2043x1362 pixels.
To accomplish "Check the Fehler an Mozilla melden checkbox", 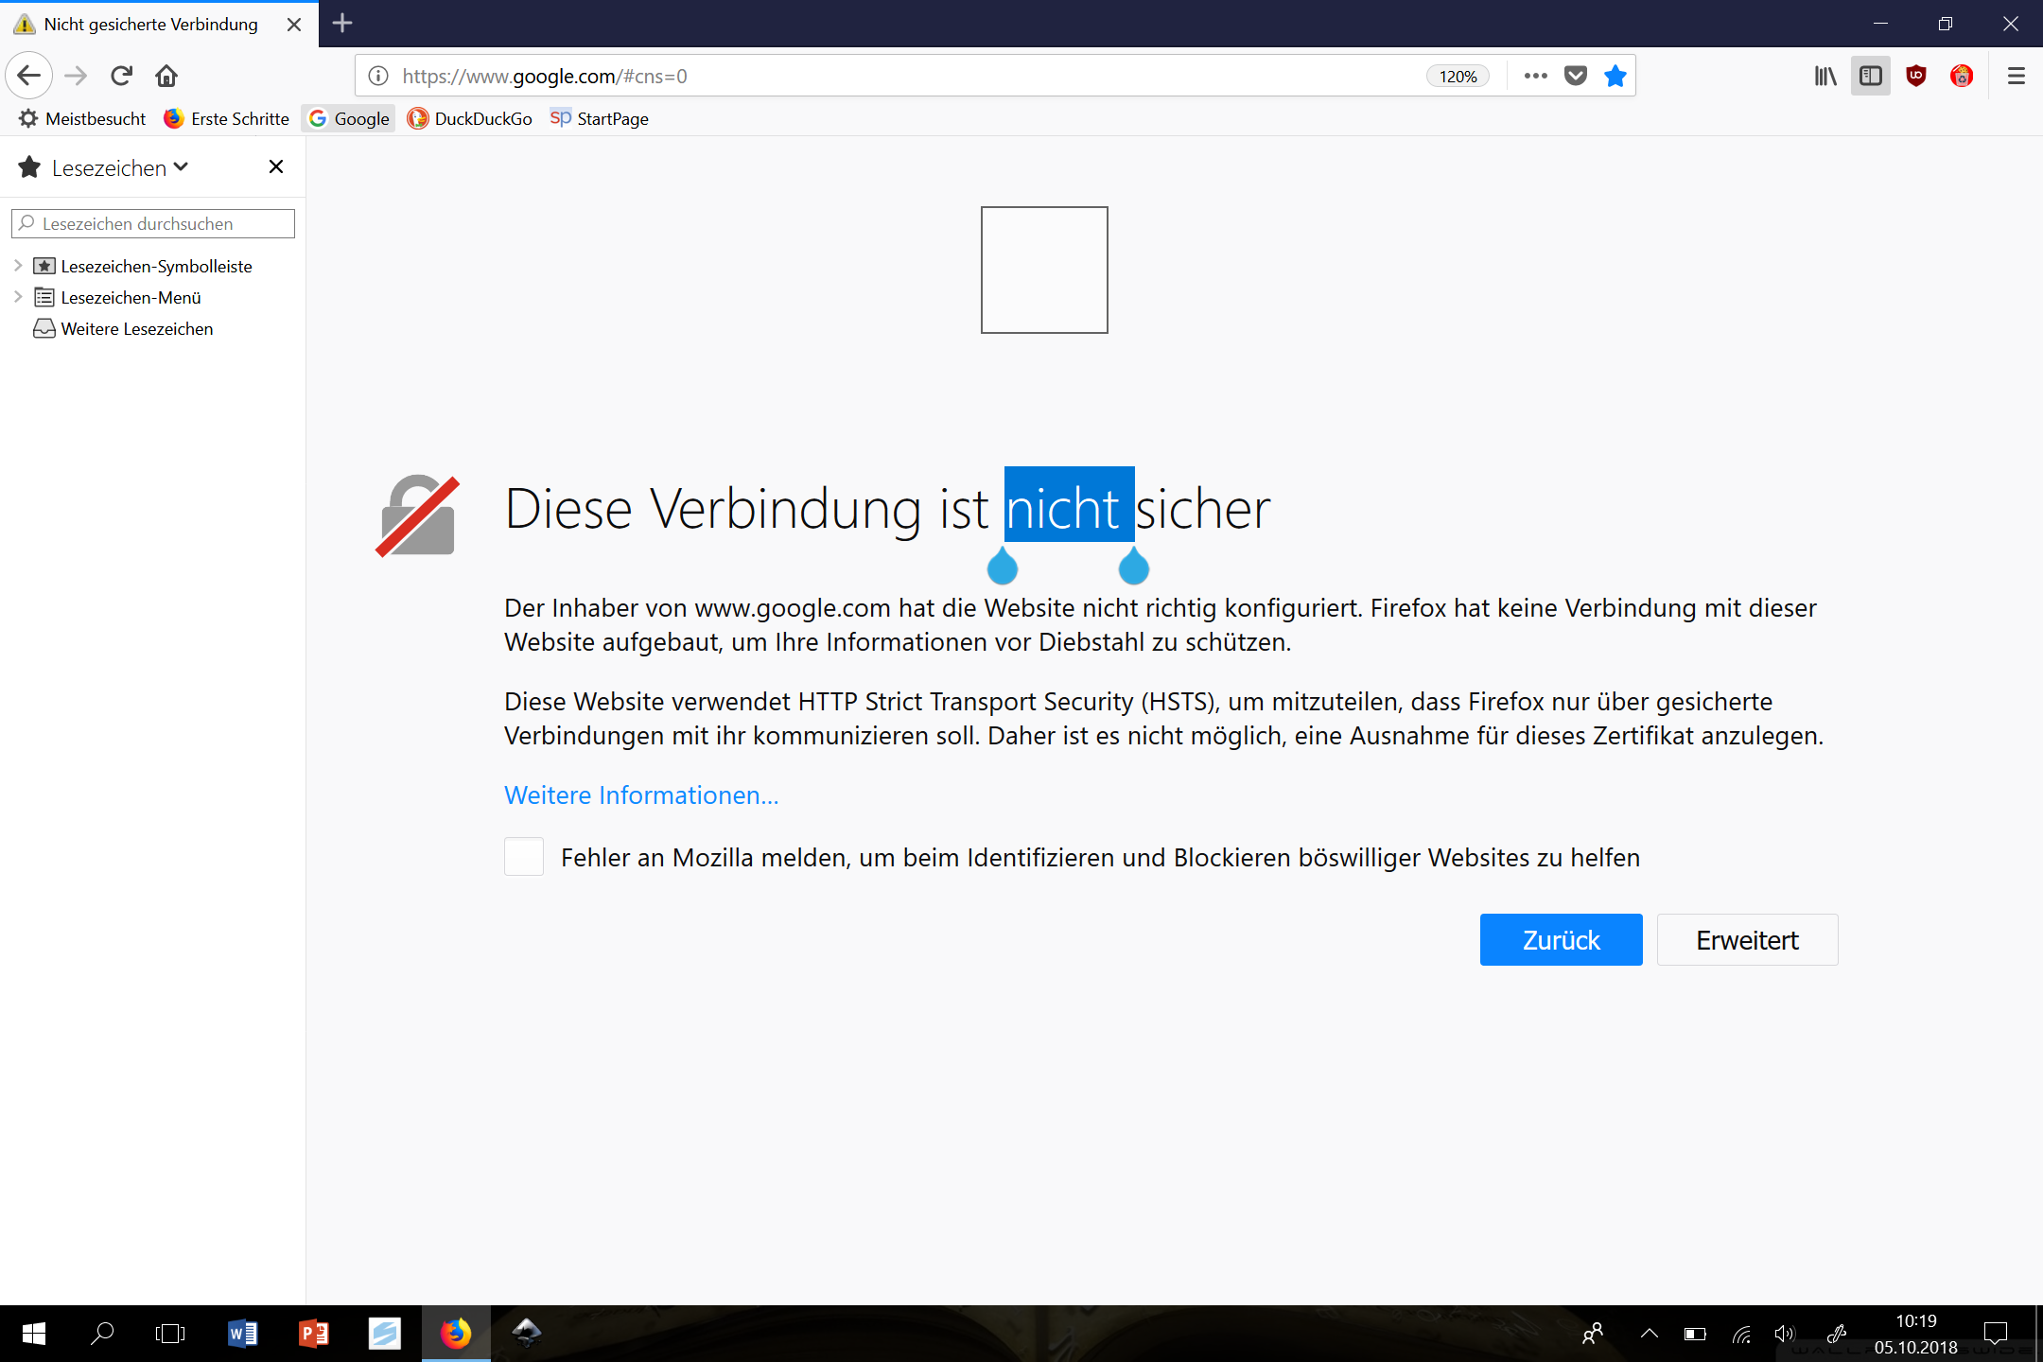I will [524, 857].
